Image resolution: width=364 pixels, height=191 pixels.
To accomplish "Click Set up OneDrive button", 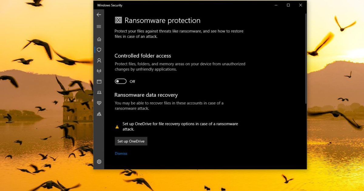I will [131, 141].
